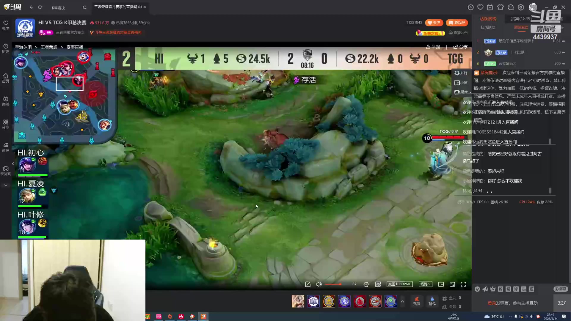The height and width of the screenshot is (321, 571).
Task: Open danmaku edit pencil icon in player bar
Action: [308, 284]
